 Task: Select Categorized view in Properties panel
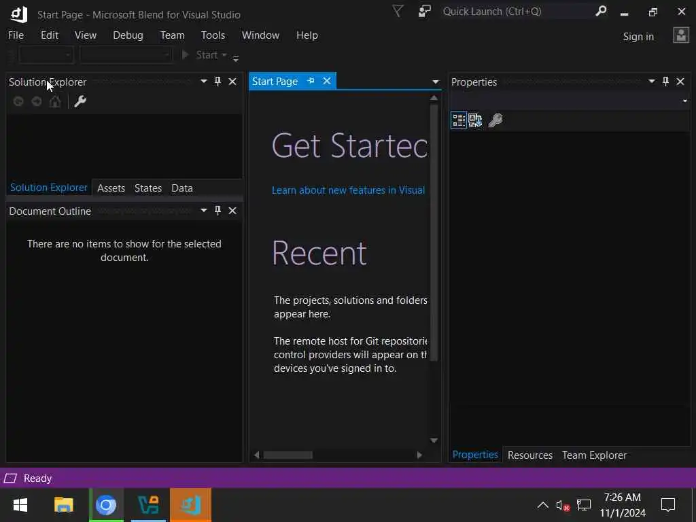click(x=459, y=120)
